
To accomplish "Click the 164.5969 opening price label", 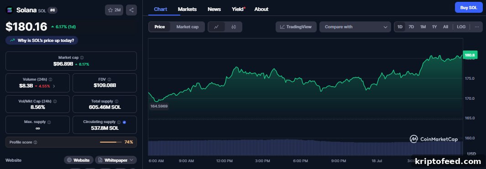I will pyautogui.click(x=159, y=106).
